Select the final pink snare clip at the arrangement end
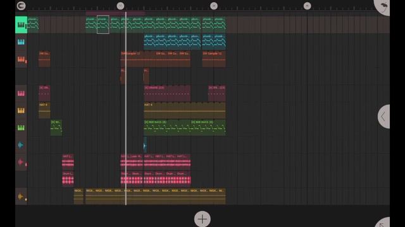 pyautogui.click(x=216, y=93)
